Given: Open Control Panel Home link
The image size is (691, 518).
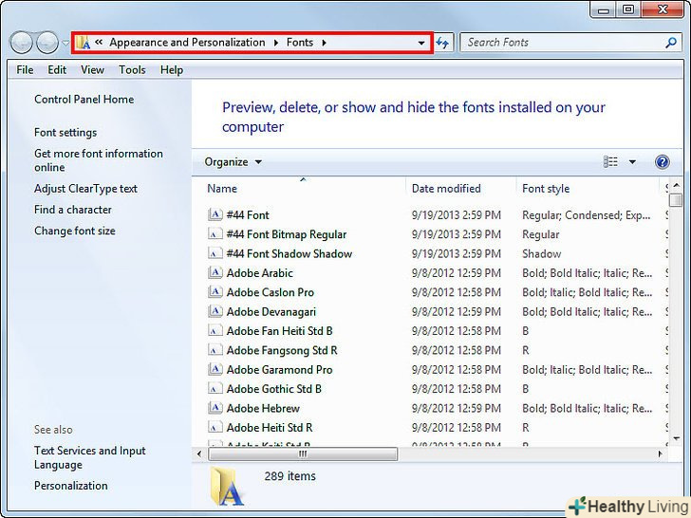Looking at the screenshot, I should tap(84, 100).
